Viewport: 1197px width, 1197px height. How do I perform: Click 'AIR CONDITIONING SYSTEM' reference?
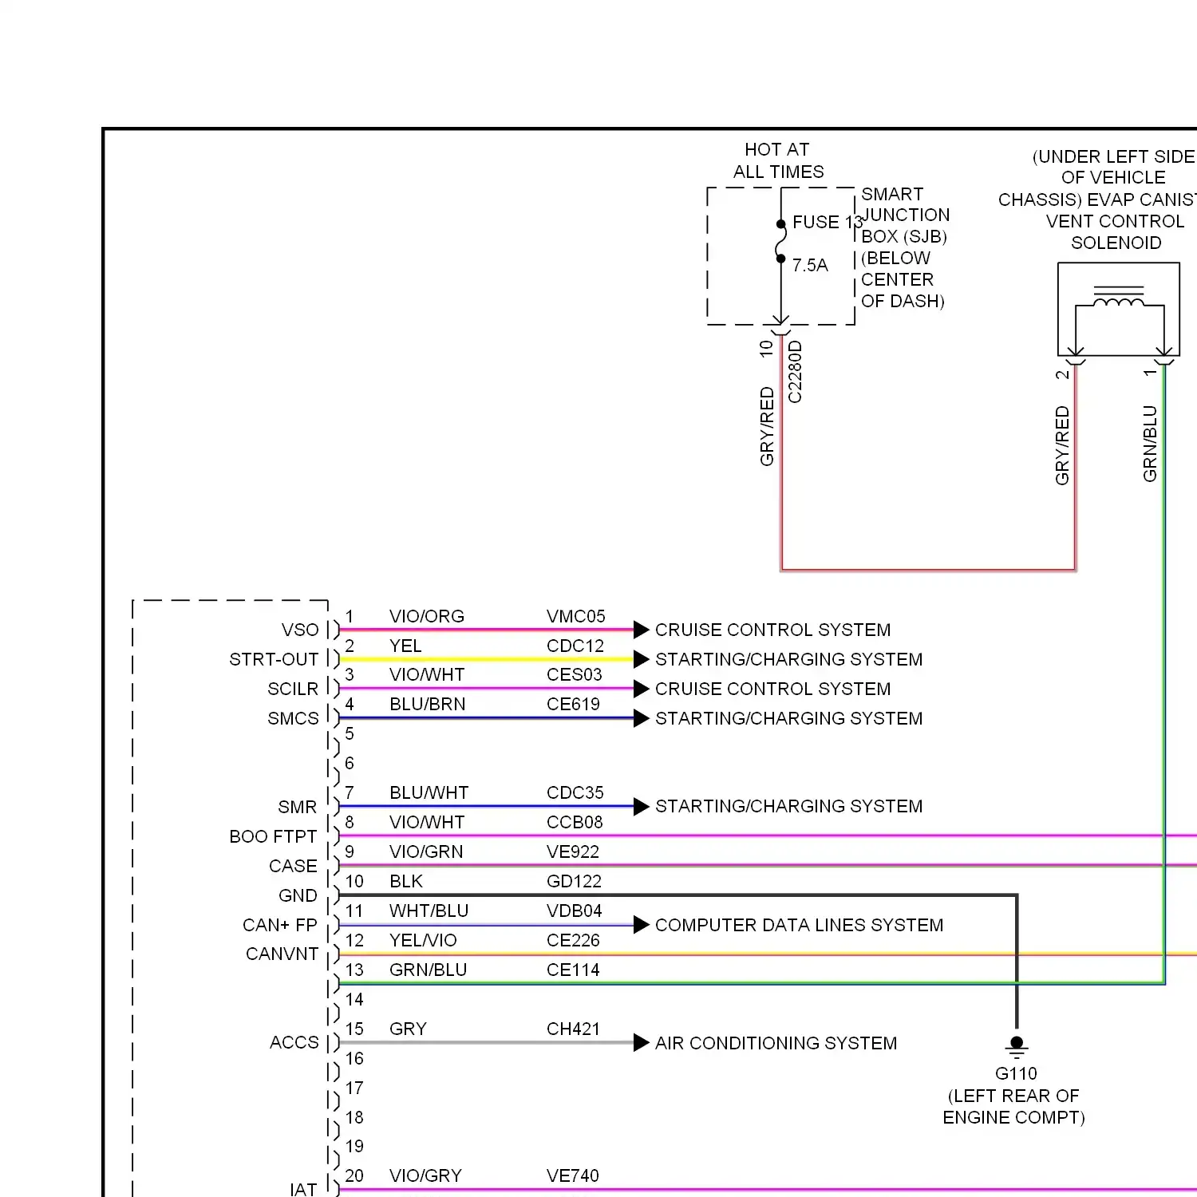[776, 1043]
